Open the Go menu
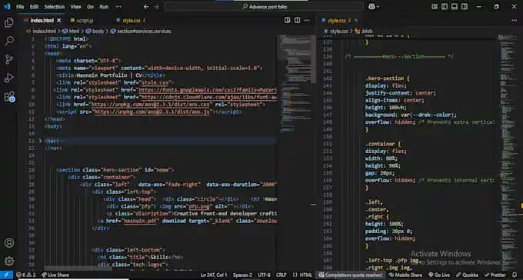523x280 pixels. 91,7
